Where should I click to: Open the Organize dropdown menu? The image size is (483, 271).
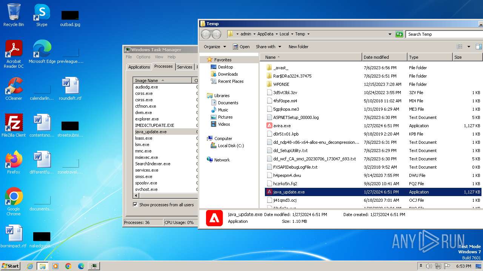coord(215,47)
